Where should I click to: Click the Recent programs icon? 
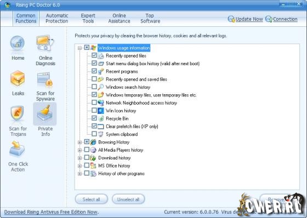101,71
